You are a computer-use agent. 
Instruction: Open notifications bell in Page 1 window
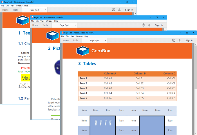pyautogui.click(x=120, y=10)
